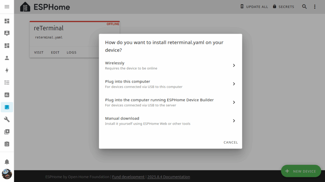Select the ESPHome chip icon in the sidebar
This screenshot has height=182, width=325.
tap(7, 107)
